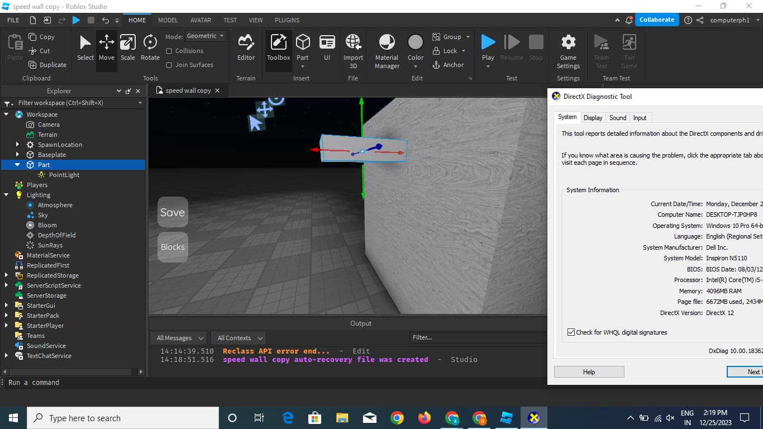
Task: Collapse the Part tree node
Action: [17, 165]
